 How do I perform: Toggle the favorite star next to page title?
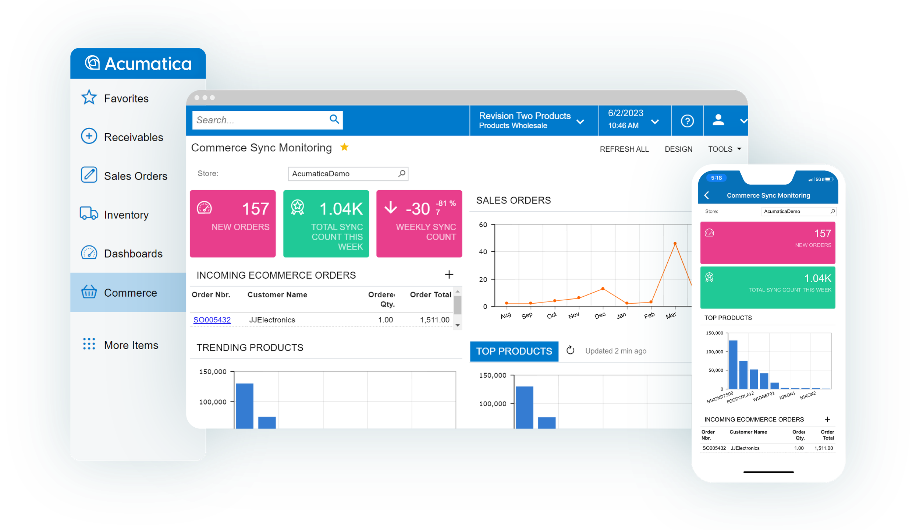point(344,147)
